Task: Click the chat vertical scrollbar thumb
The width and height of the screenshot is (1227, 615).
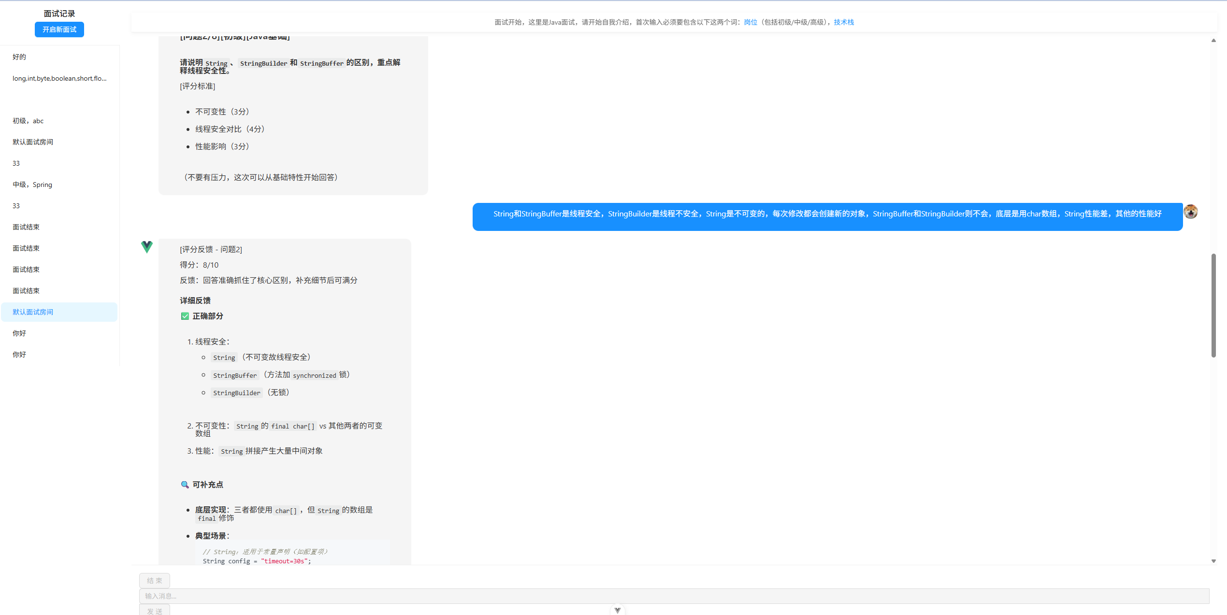Action: [x=1213, y=305]
